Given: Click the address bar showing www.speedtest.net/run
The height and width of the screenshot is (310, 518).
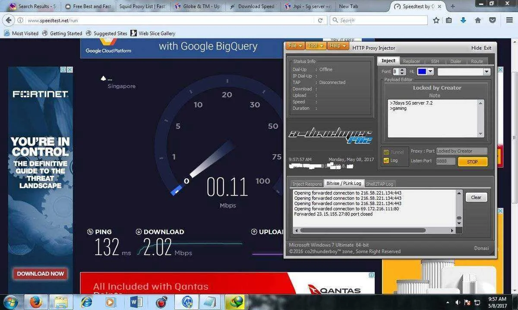Looking at the screenshot, I should [x=171, y=20].
